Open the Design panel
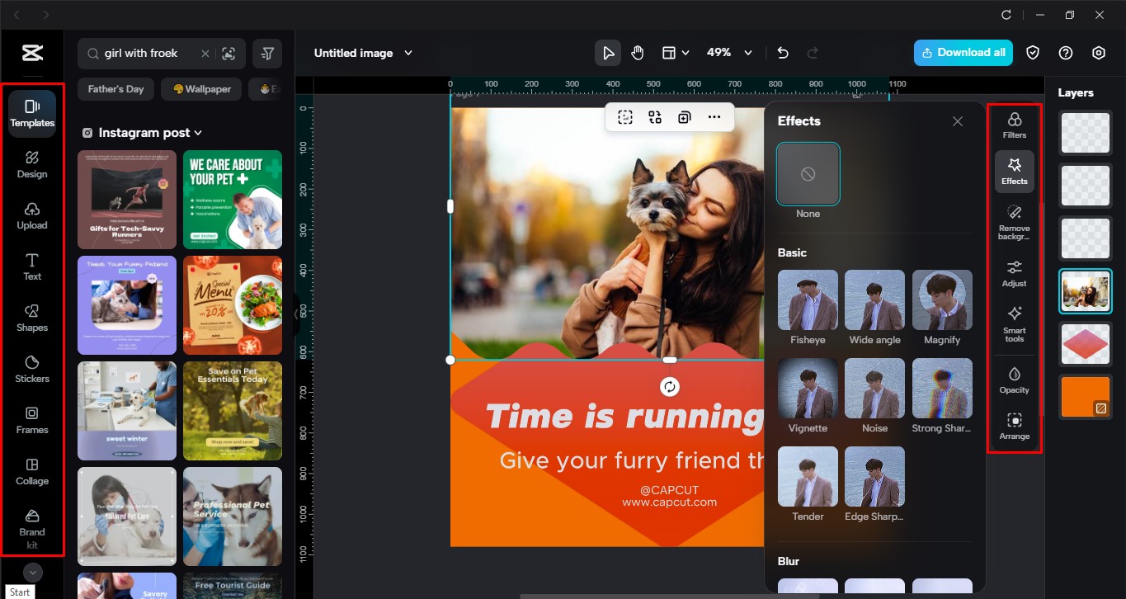 point(32,164)
